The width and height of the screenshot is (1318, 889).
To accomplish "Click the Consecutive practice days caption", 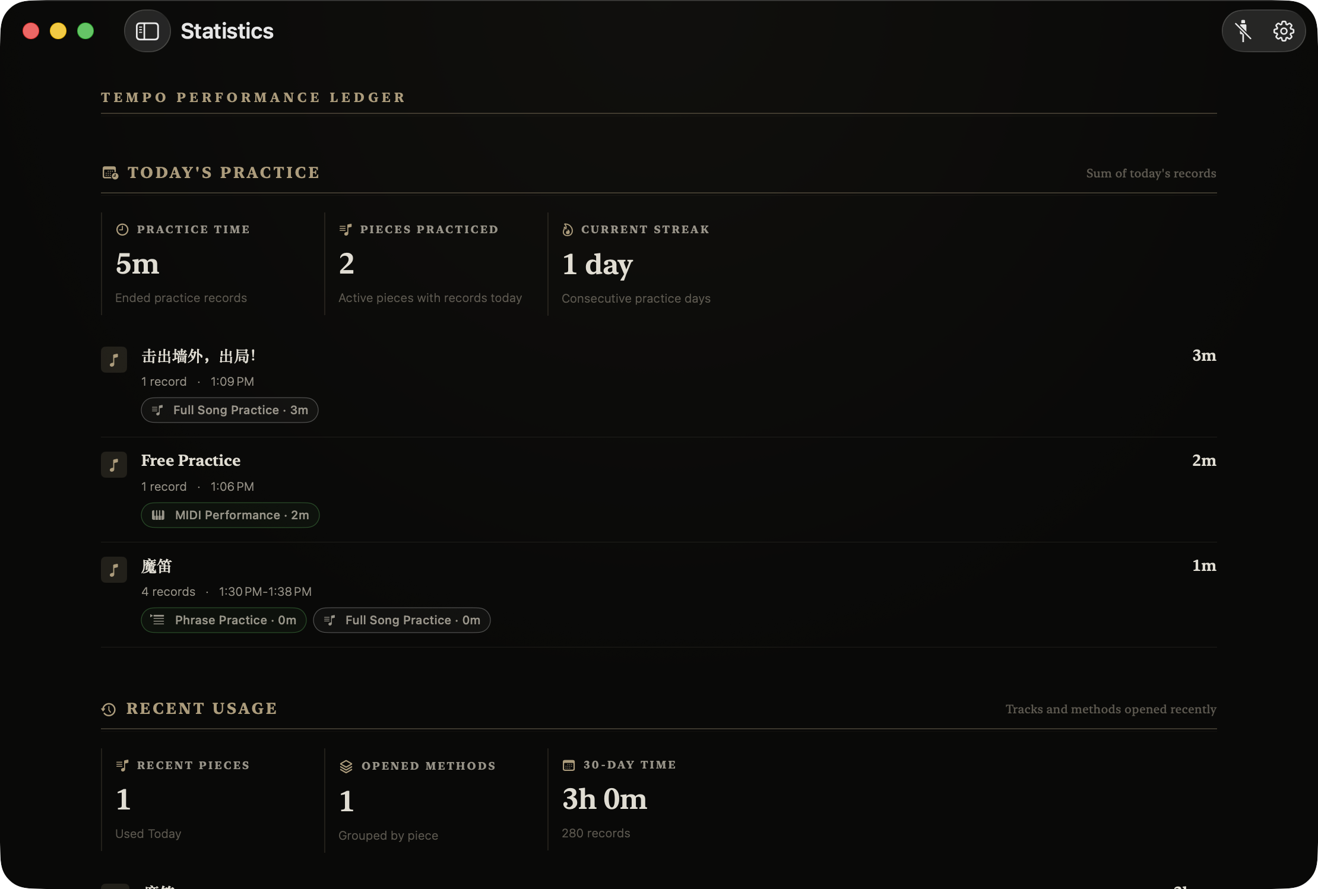I will coord(636,299).
